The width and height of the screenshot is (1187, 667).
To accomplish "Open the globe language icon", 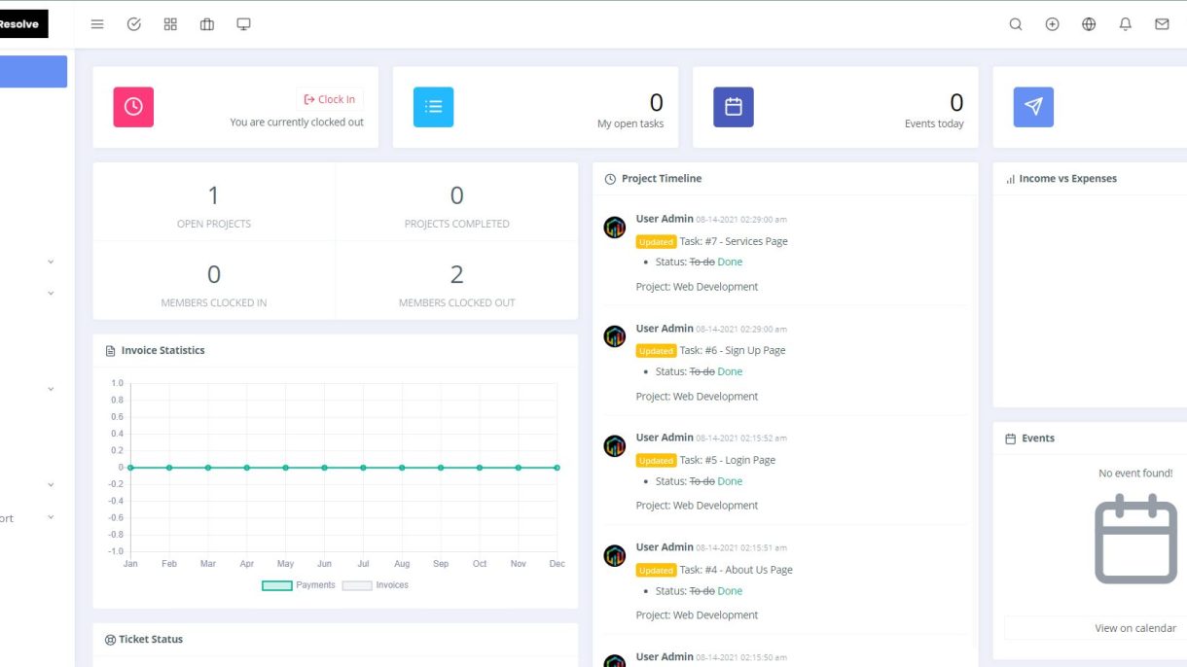I will pos(1089,24).
